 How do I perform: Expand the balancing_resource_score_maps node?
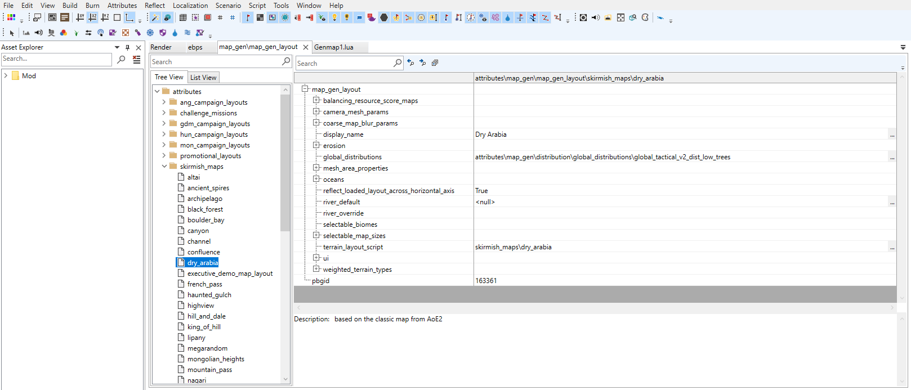[x=316, y=100]
